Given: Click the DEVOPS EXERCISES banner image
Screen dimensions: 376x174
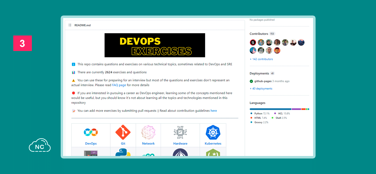Looking at the screenshot, I should (x=155, y=45).
